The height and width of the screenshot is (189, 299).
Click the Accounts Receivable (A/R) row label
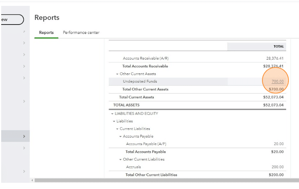point(146,58)
